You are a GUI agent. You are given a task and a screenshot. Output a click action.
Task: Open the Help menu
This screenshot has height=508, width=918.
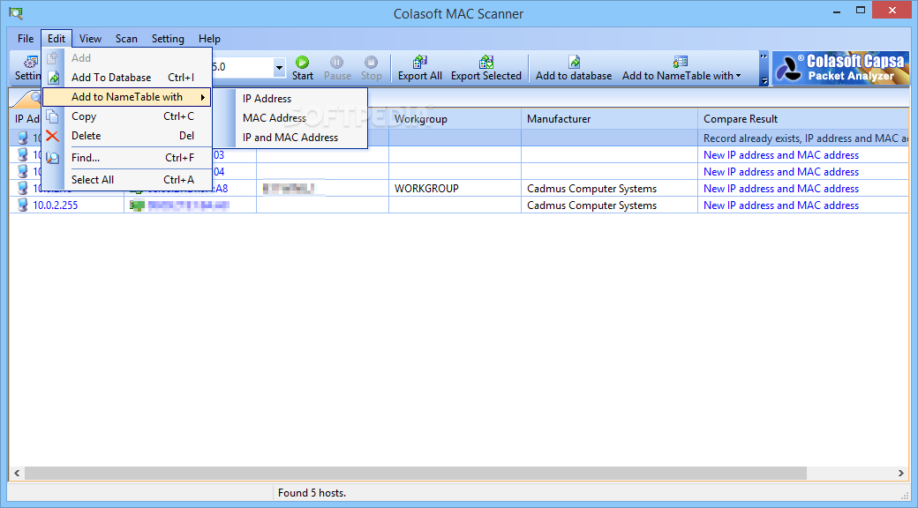[x=209, y=39]
